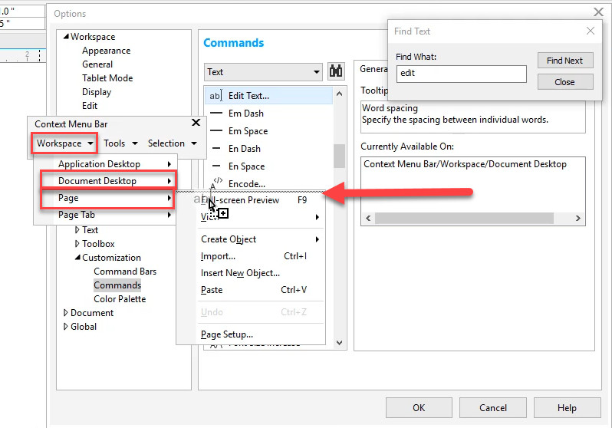Close the Context Menu Bar

tap(196, 123)
